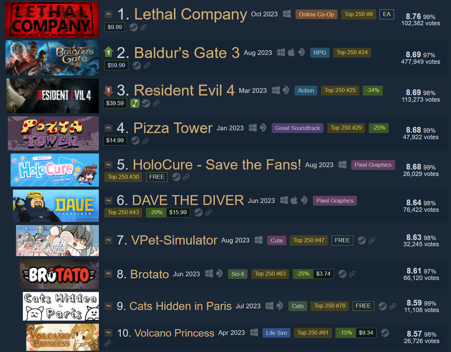The height and width of the screenshot is (352, 451).
Task: Click the EA early access badge
Action: pos(387,14)
